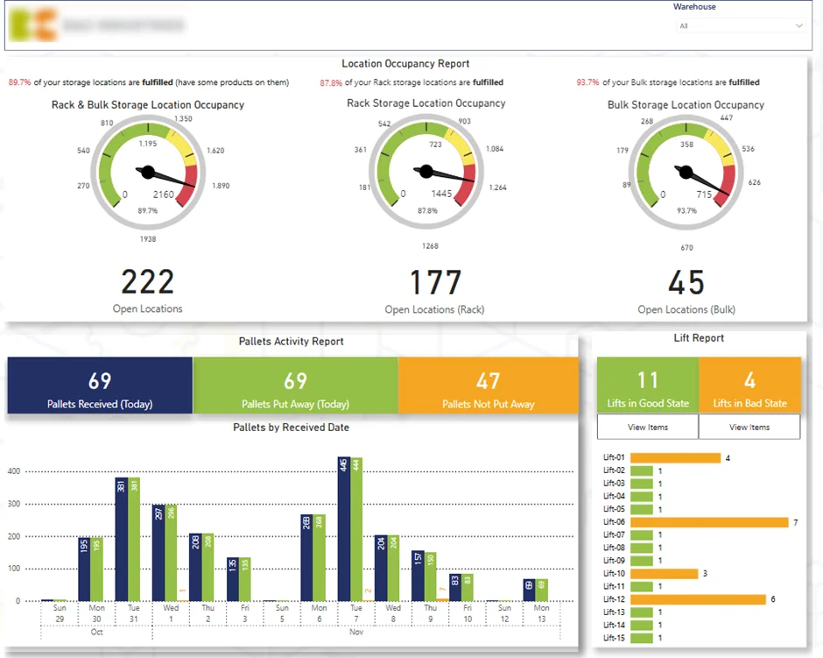Select the Pallets Put Away (Today) tile
Viewport: 823px width, 658px height.
[x=296, y=386]
